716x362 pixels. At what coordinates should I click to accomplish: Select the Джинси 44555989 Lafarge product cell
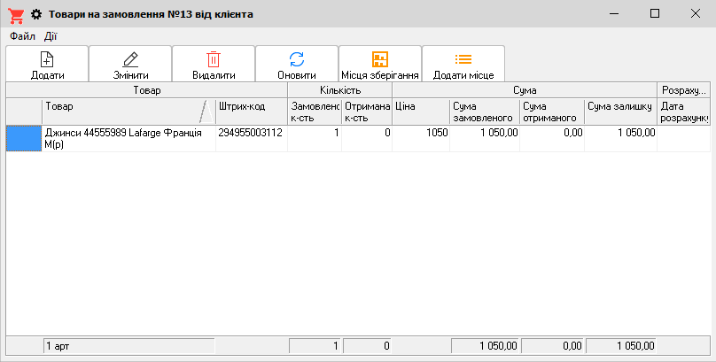[x=128, y=139]
